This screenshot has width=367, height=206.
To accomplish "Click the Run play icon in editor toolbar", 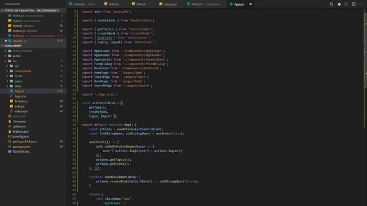I will pos(346,4).
